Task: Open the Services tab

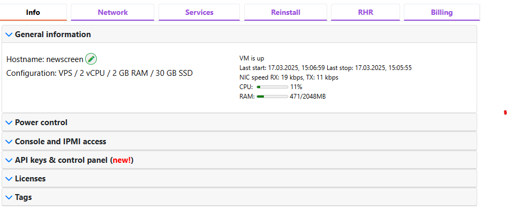Action: click(199, 13)
